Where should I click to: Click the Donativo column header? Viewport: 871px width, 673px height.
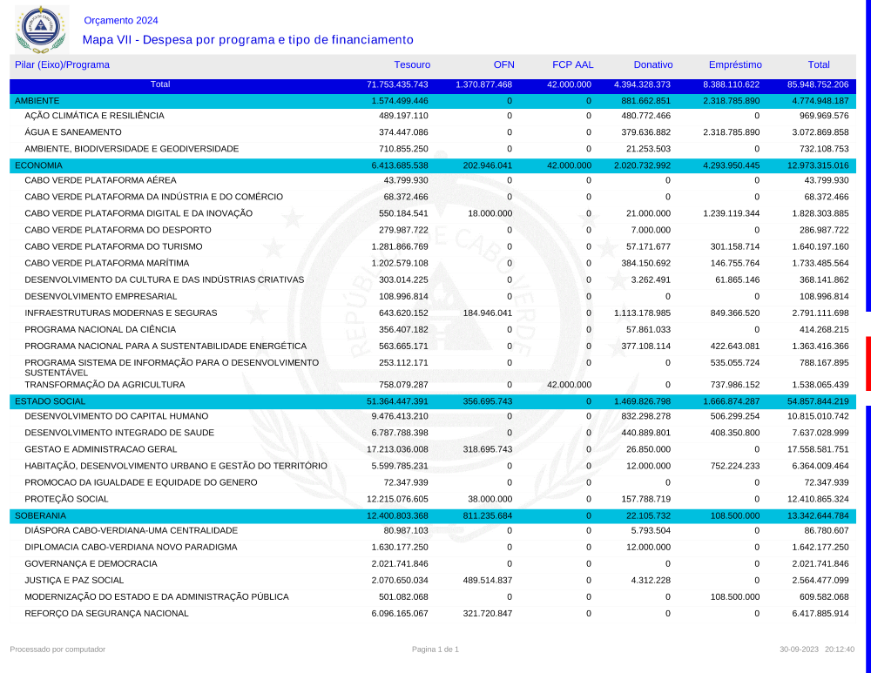tap(653, 64)
